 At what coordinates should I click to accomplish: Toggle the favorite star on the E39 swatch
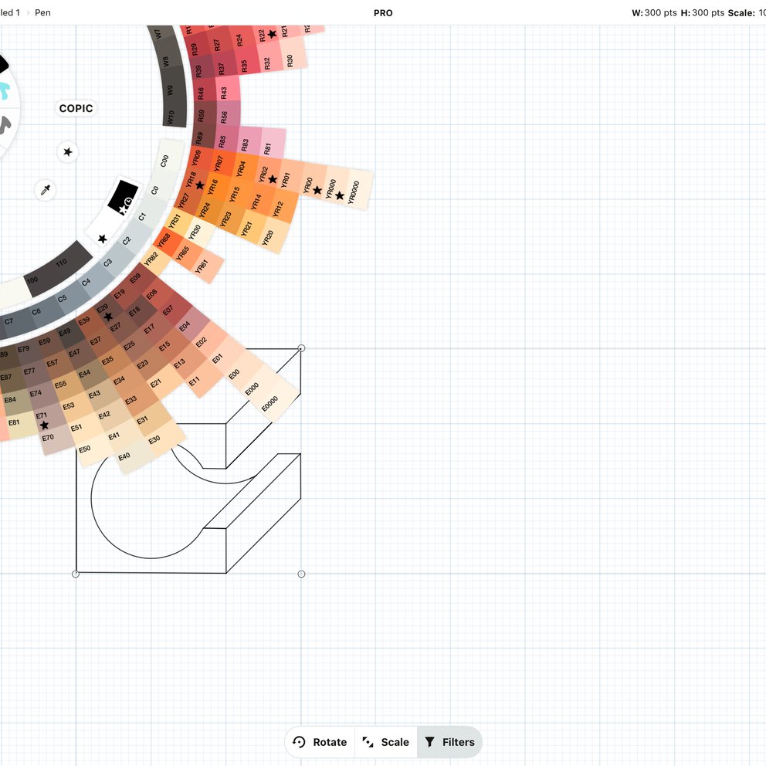pyautogui.click(x=108, y=317)
